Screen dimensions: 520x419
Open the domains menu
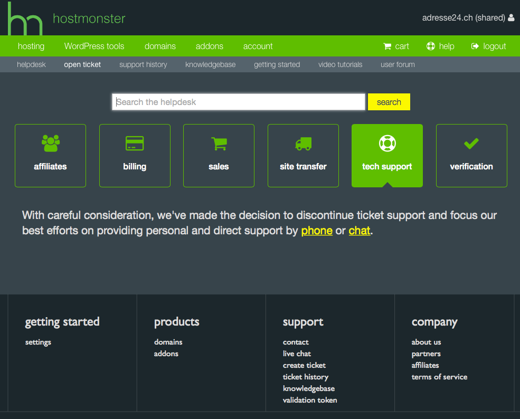pyautogui.click(x=160, y=46)
